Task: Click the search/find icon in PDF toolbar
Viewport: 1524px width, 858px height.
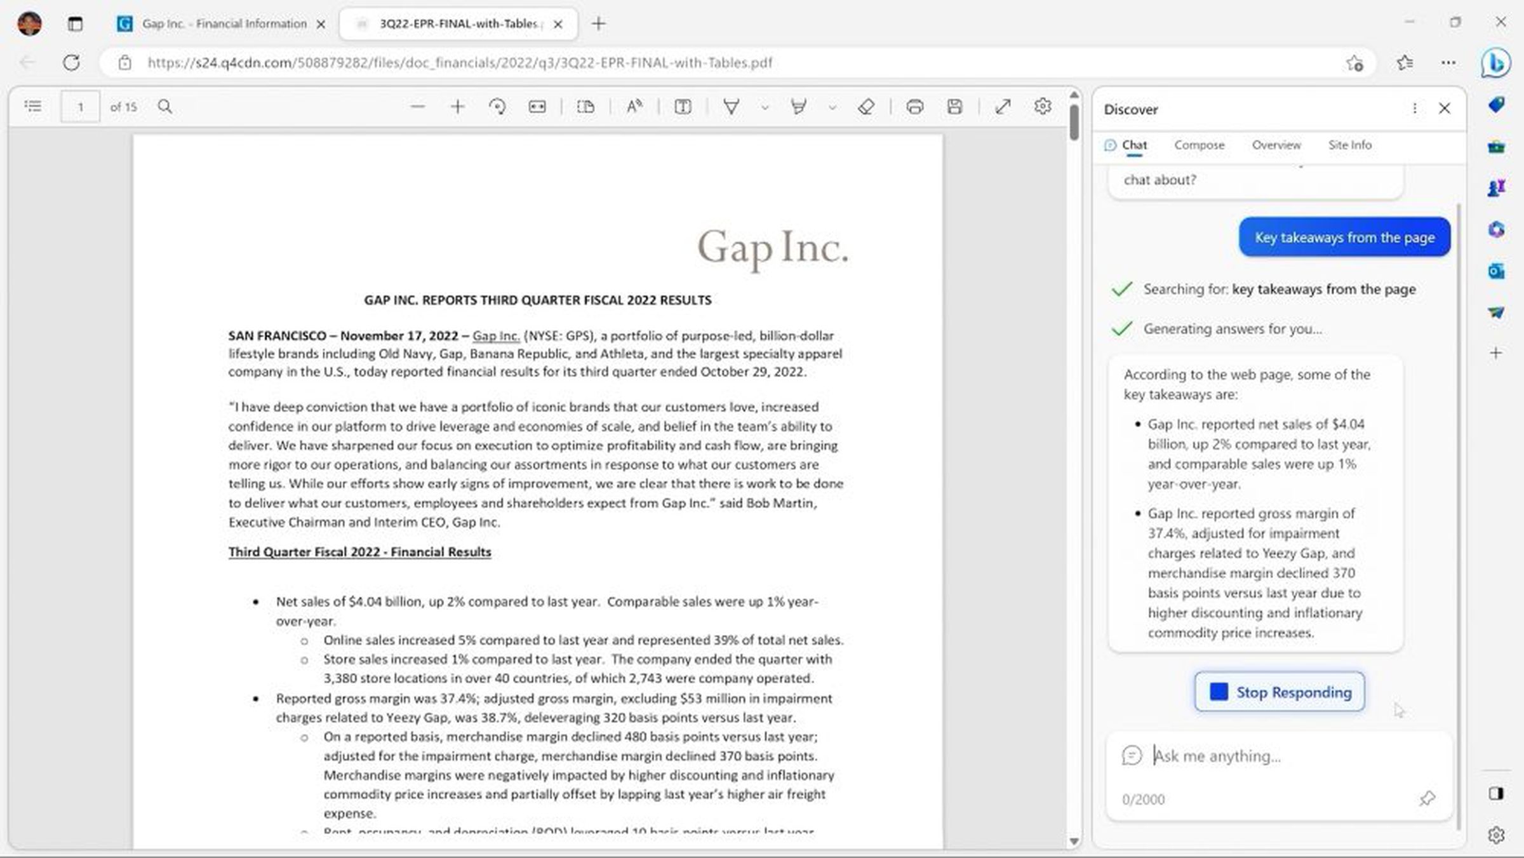Action: pos(164,105)
